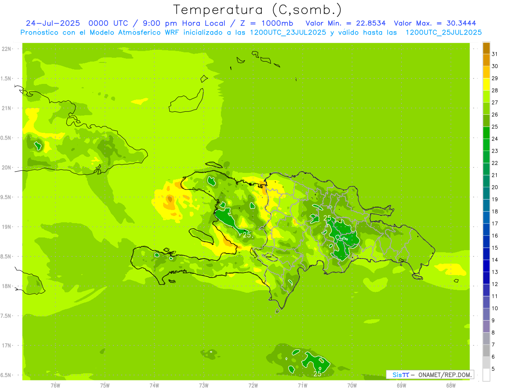Click the "68W" longitude label
506x391 pixels.
click(x=451, y=386)
